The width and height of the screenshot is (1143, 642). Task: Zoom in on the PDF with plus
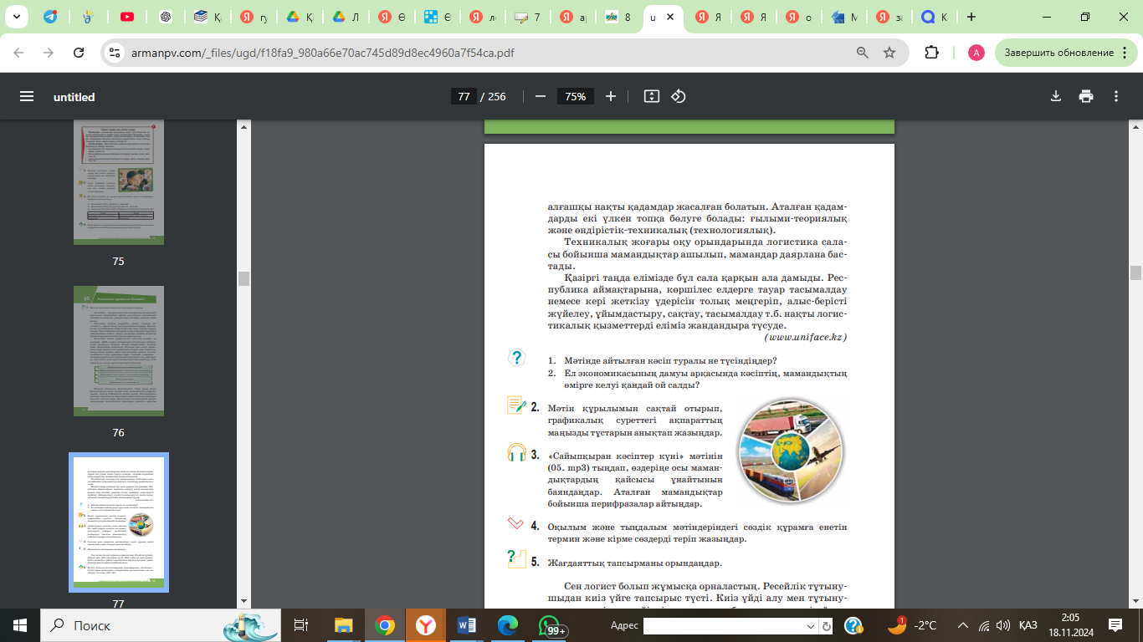tap(611, 96)
